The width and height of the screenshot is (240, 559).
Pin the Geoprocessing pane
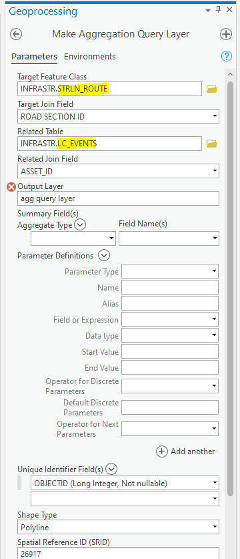[219, 10]
